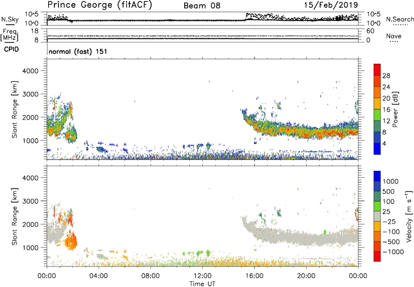The width and height of the screenshot is (414, 287).
Task: Pick the bright blue bottom segment of power colorbar
Action: 377,149
